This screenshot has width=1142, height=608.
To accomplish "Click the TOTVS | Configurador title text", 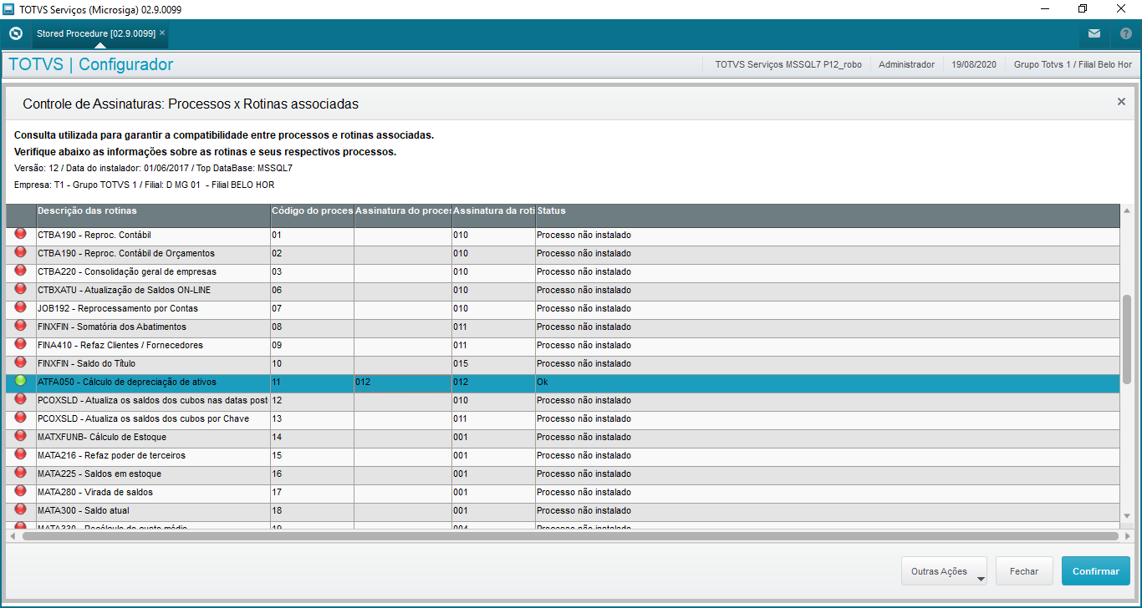I will (x=91, y=64).
